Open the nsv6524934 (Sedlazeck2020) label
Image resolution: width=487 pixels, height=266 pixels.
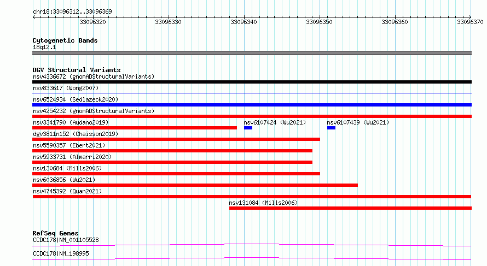pos(76,99)
